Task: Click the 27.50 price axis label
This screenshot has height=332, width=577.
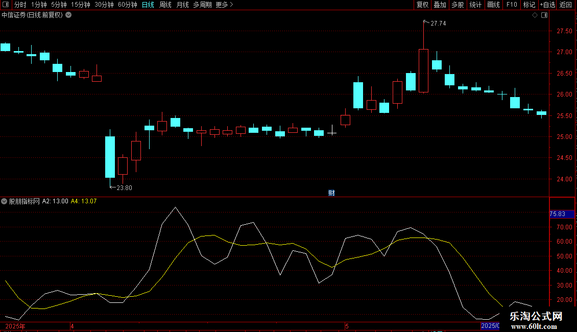Action: click(x=564, y=31)
